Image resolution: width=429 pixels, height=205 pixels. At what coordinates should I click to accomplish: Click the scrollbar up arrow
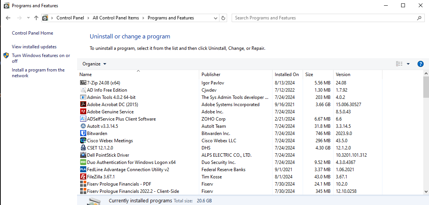[426, 73]
